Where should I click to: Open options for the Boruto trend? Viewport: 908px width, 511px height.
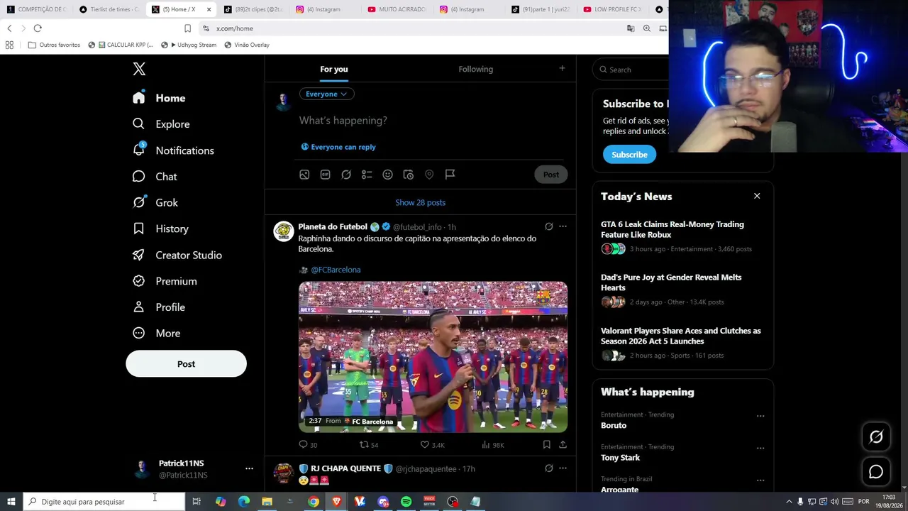click(760, 416)
